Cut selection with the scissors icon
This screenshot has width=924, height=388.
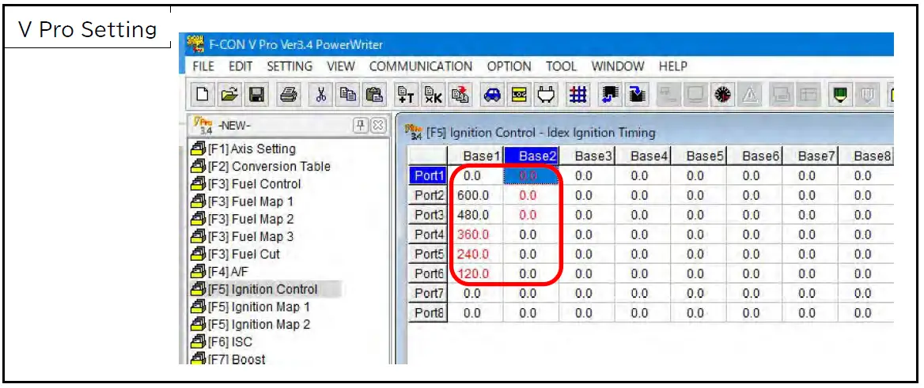point(321,94)
